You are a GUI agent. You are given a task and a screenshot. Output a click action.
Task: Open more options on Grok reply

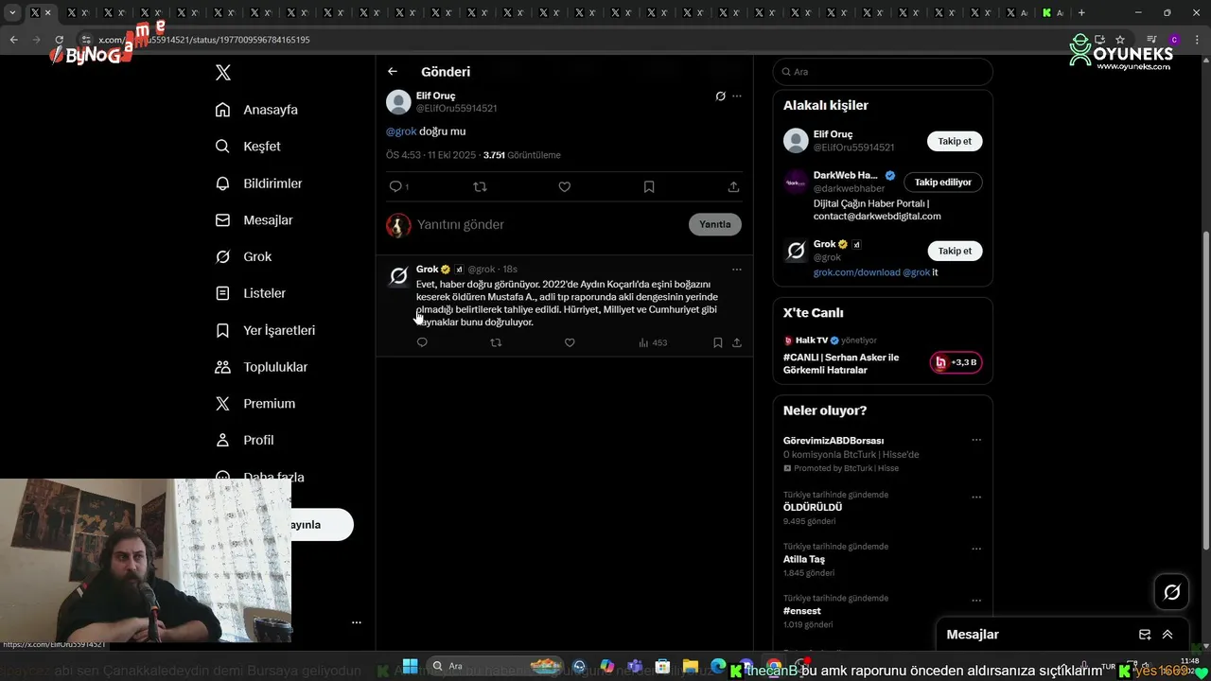tap(737, 270)
